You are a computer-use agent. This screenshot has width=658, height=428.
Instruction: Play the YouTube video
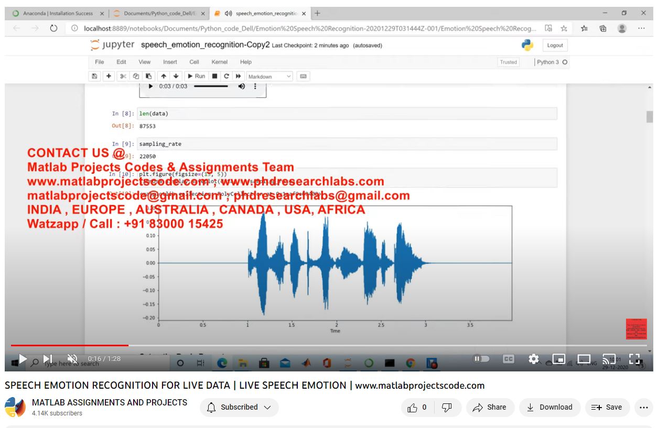tap(23, 359)
